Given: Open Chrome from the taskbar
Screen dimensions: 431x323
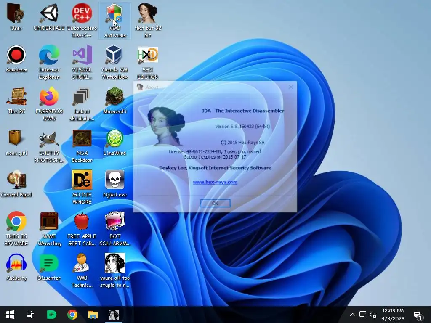Looking at the screenshot, I should point(72,315).
